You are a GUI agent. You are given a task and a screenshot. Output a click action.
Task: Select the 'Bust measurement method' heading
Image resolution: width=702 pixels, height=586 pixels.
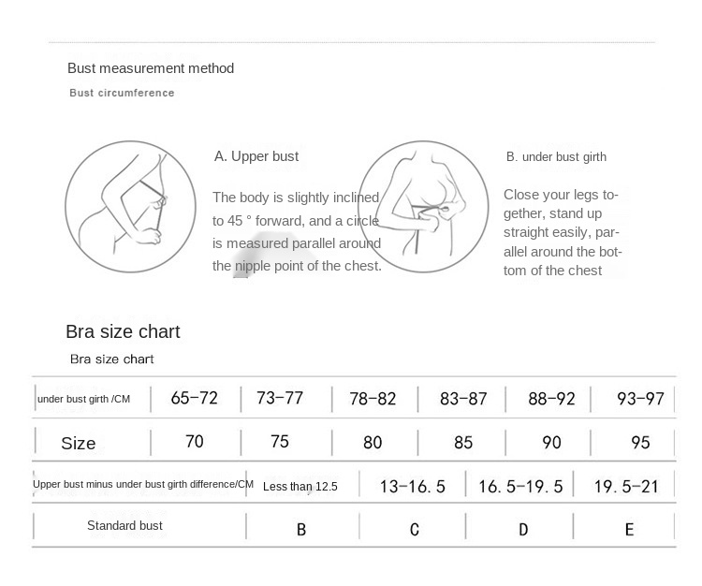pyautogui.click(x=151, y=68)
